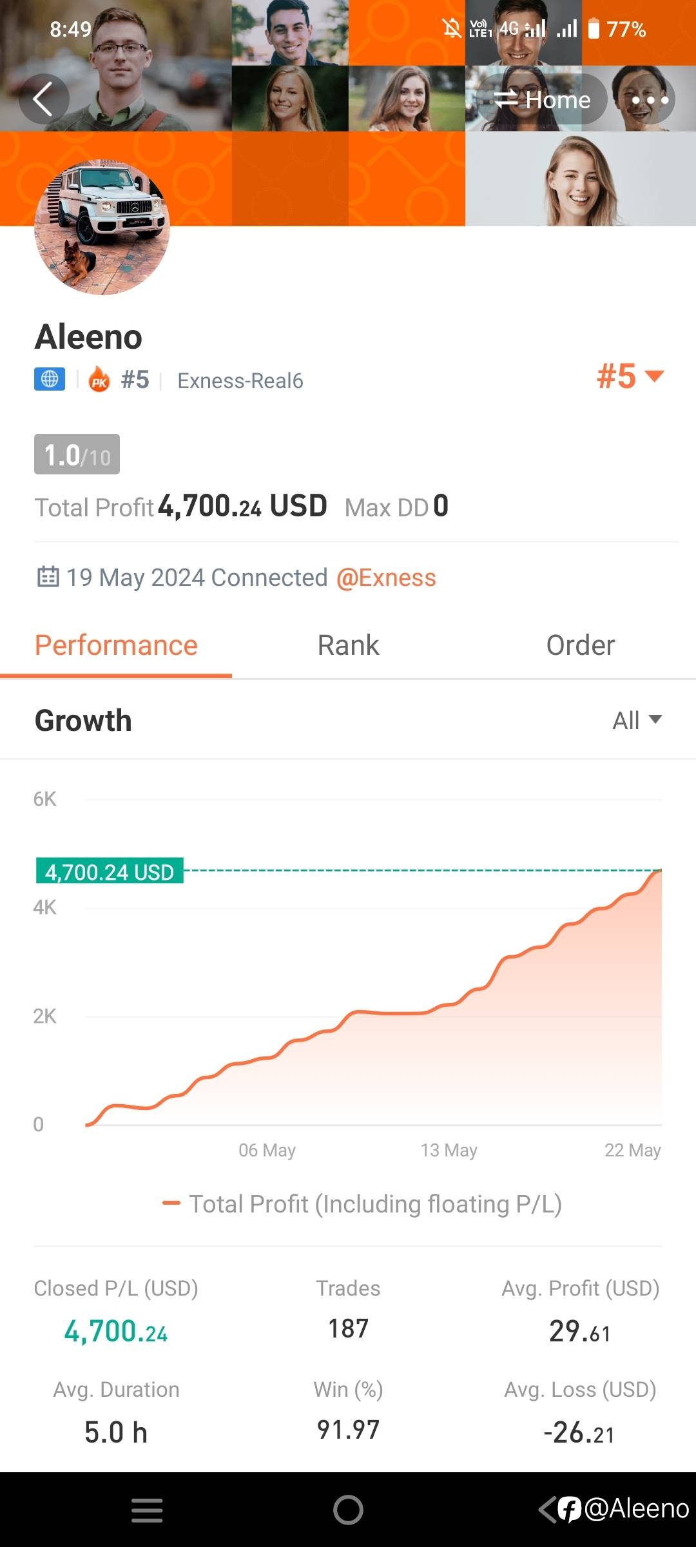The height and width of the screenshot is (1547, 696).
Task: Tap the Exness-Real6 account label
Action: [240, 381]
